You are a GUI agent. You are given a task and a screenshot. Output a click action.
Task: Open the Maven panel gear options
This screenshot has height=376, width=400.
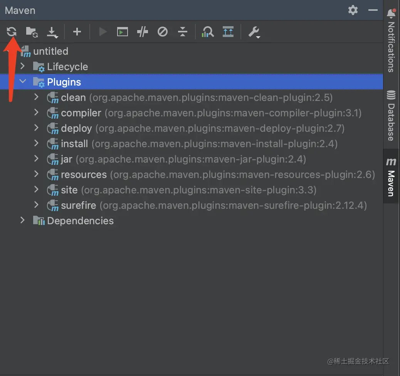[x=353, y=10]
